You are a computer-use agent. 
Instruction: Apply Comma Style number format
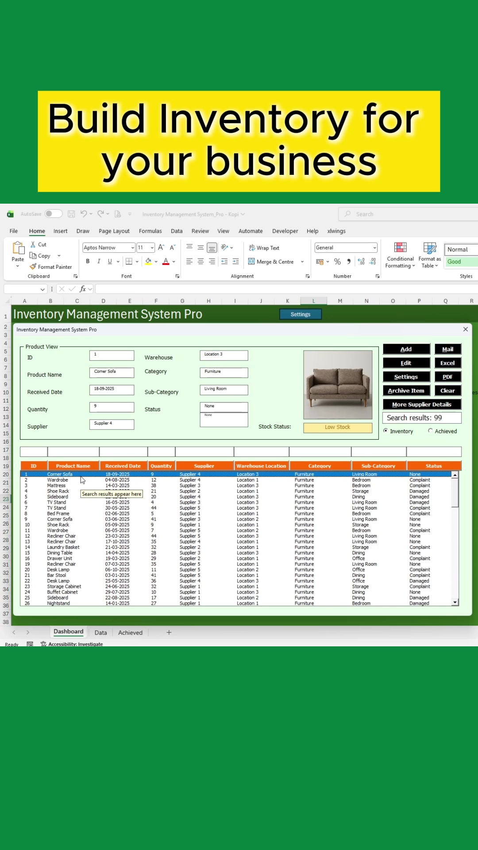[x=349, y=262]
